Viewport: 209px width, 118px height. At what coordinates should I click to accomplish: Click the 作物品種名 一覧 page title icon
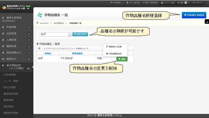(40, 15)
